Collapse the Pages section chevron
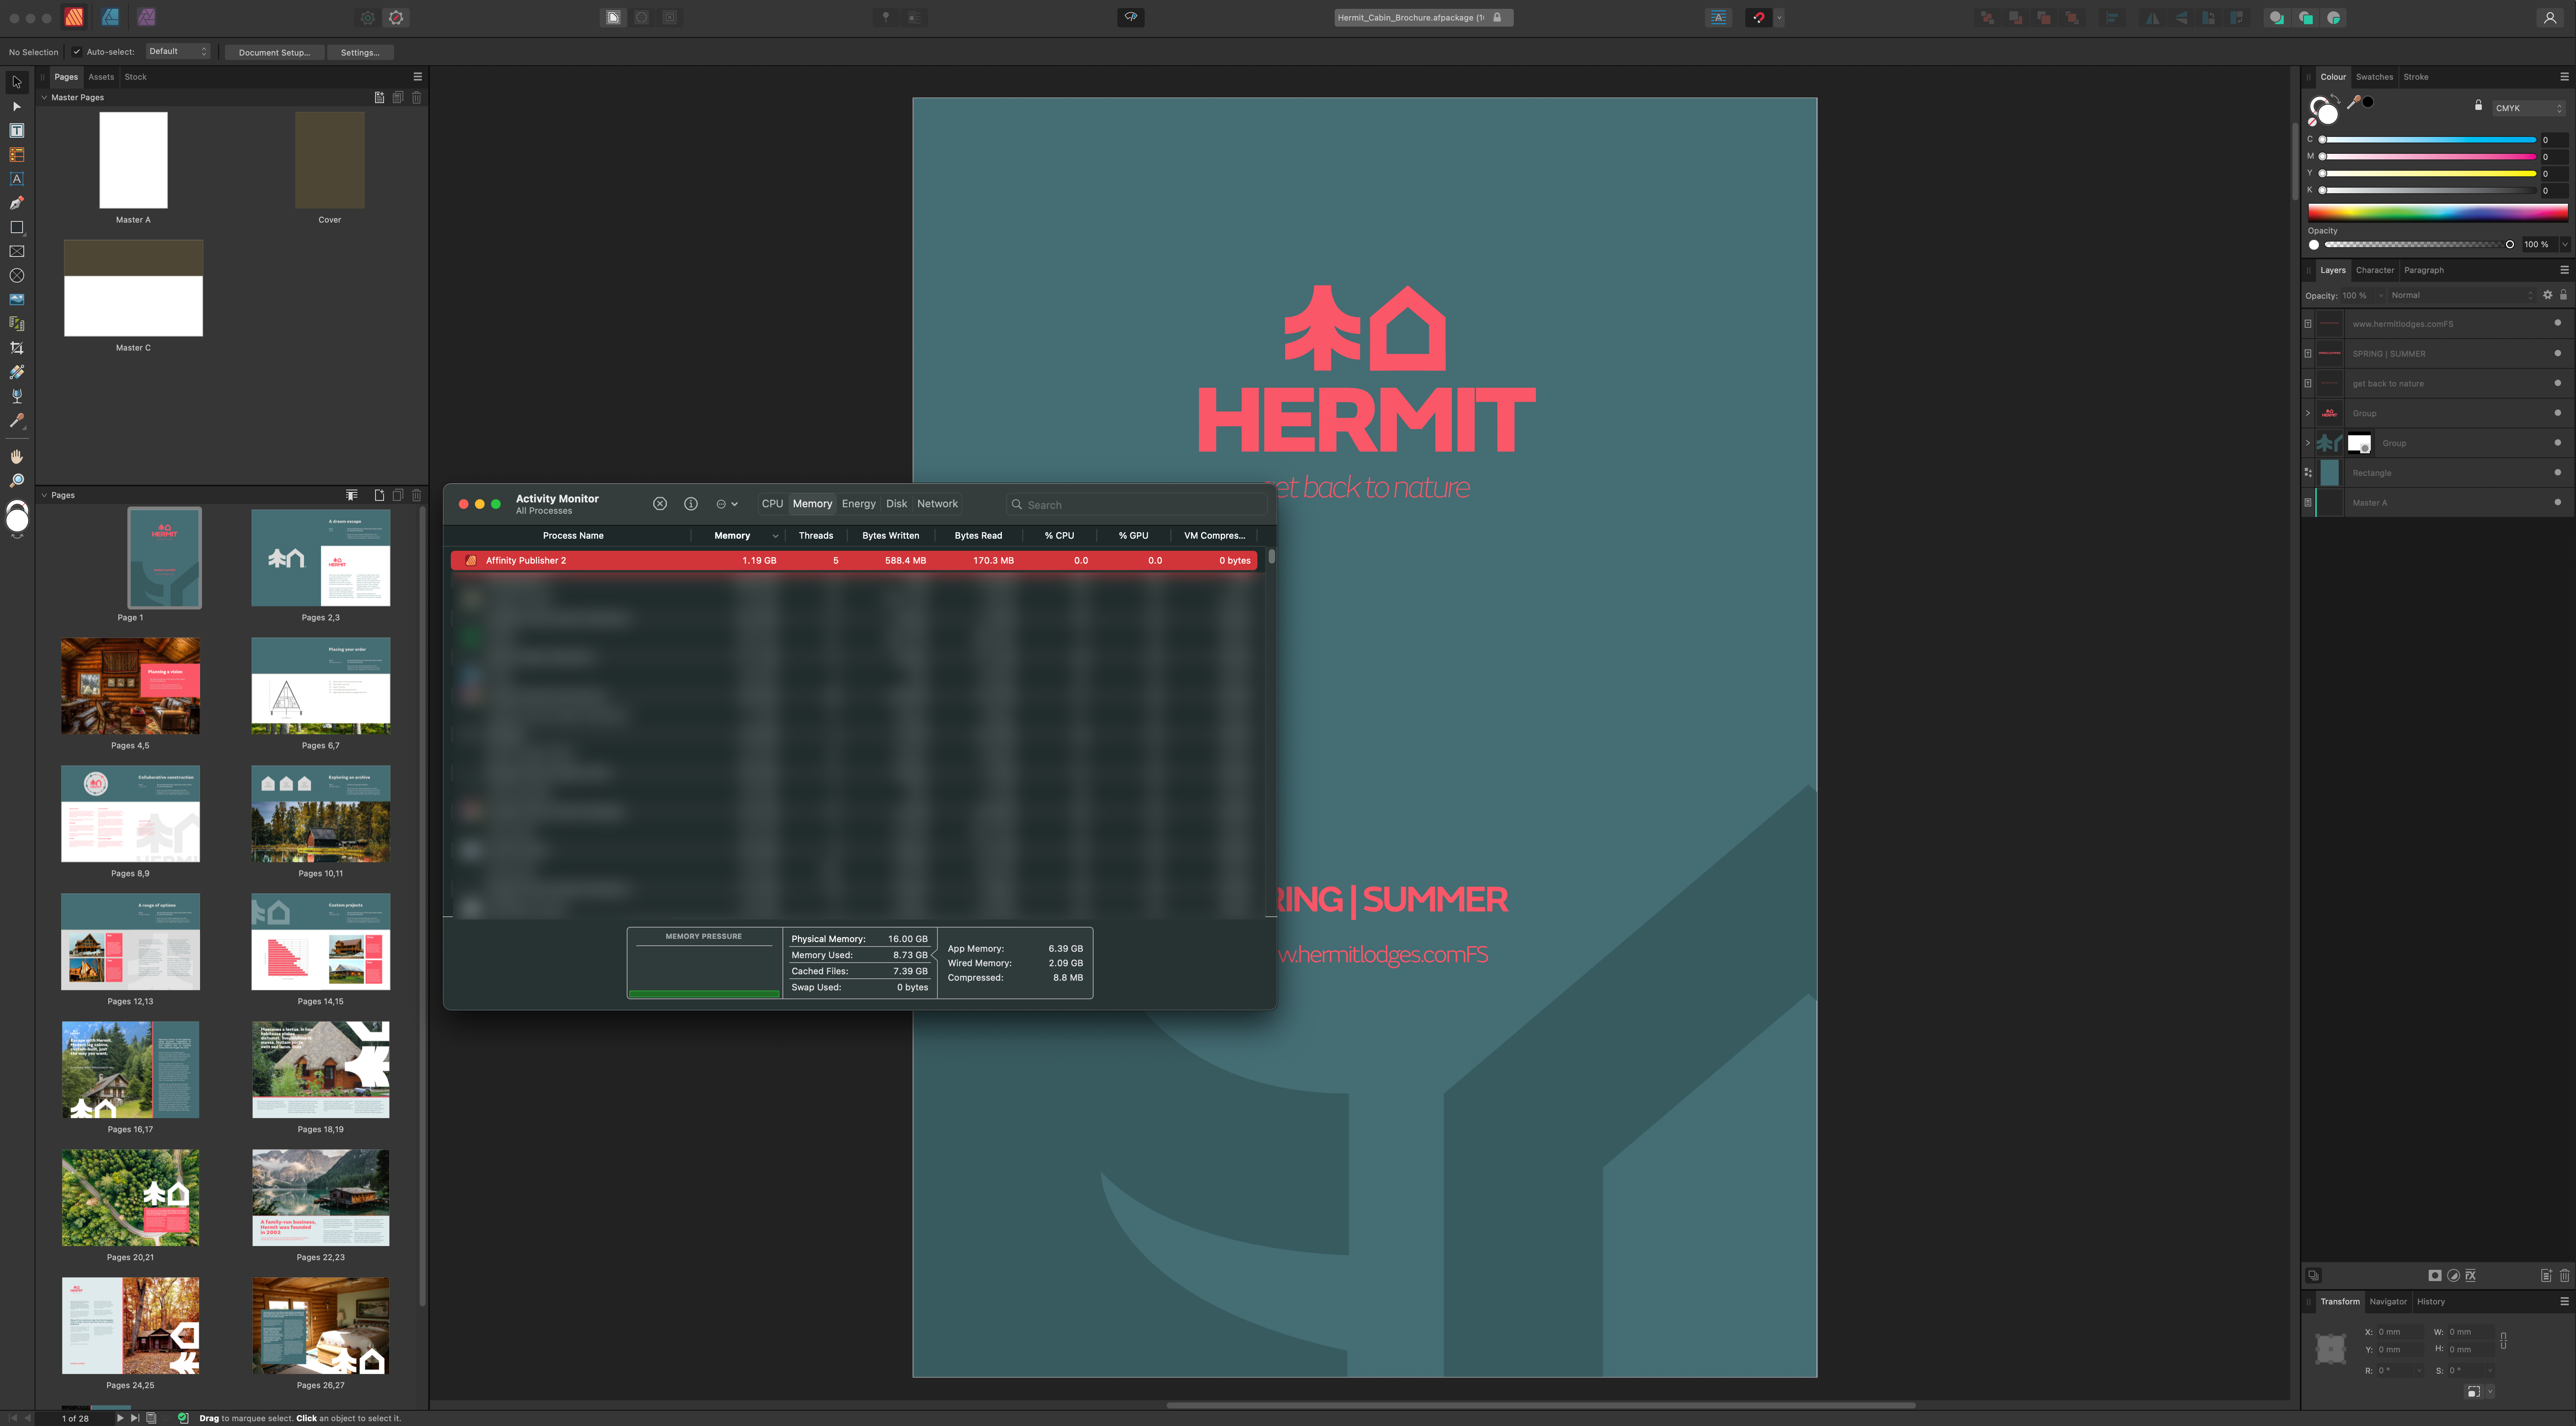2576x1426 pixels. tap(44, 495)
